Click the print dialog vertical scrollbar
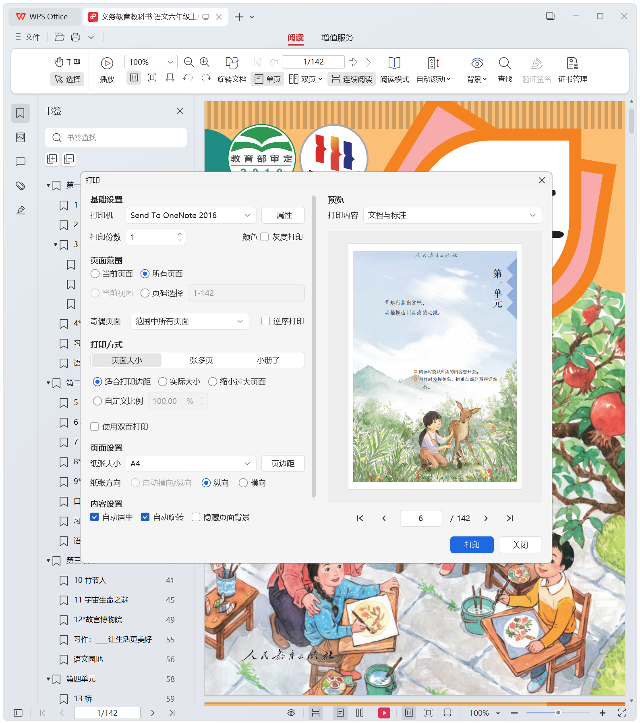 coord(314,347)
